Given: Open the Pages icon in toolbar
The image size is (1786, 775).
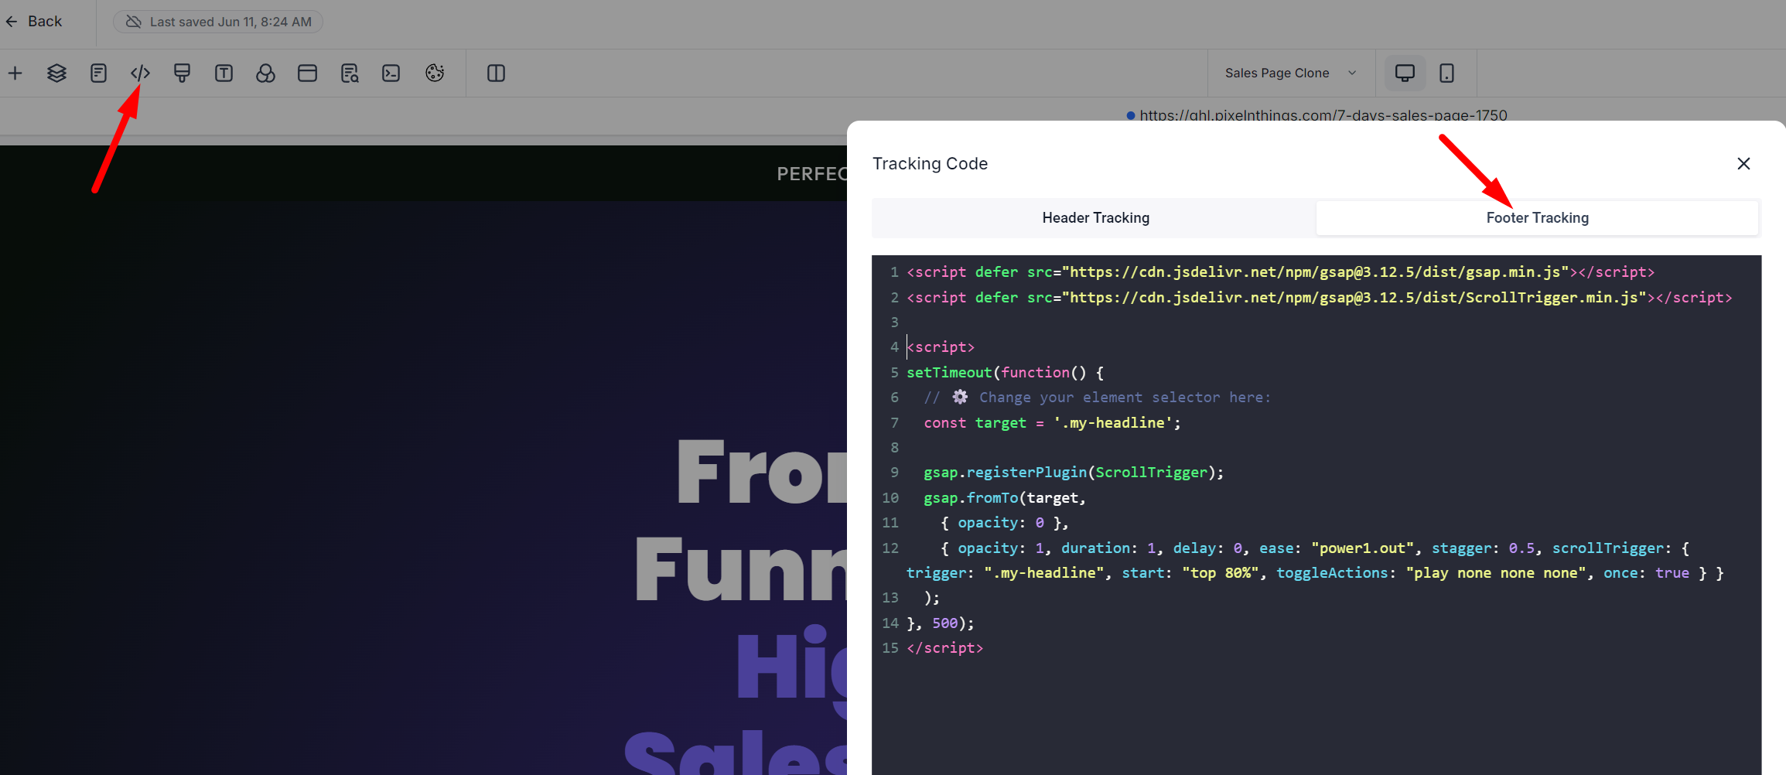Looking at the screenshot, I should pyautogui.click(x=98, y=73).
